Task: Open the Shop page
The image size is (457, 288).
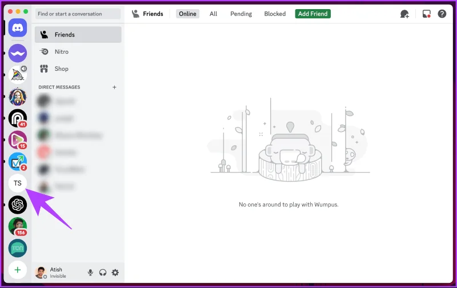Action: 78,69
